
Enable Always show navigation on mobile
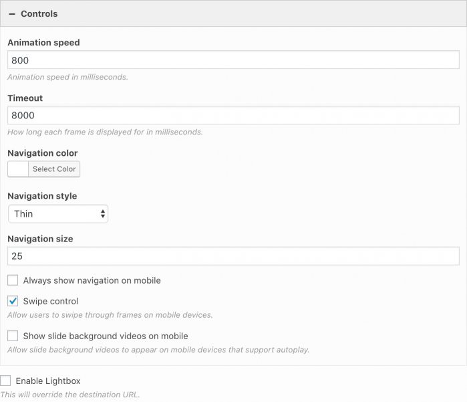point(13,280)
